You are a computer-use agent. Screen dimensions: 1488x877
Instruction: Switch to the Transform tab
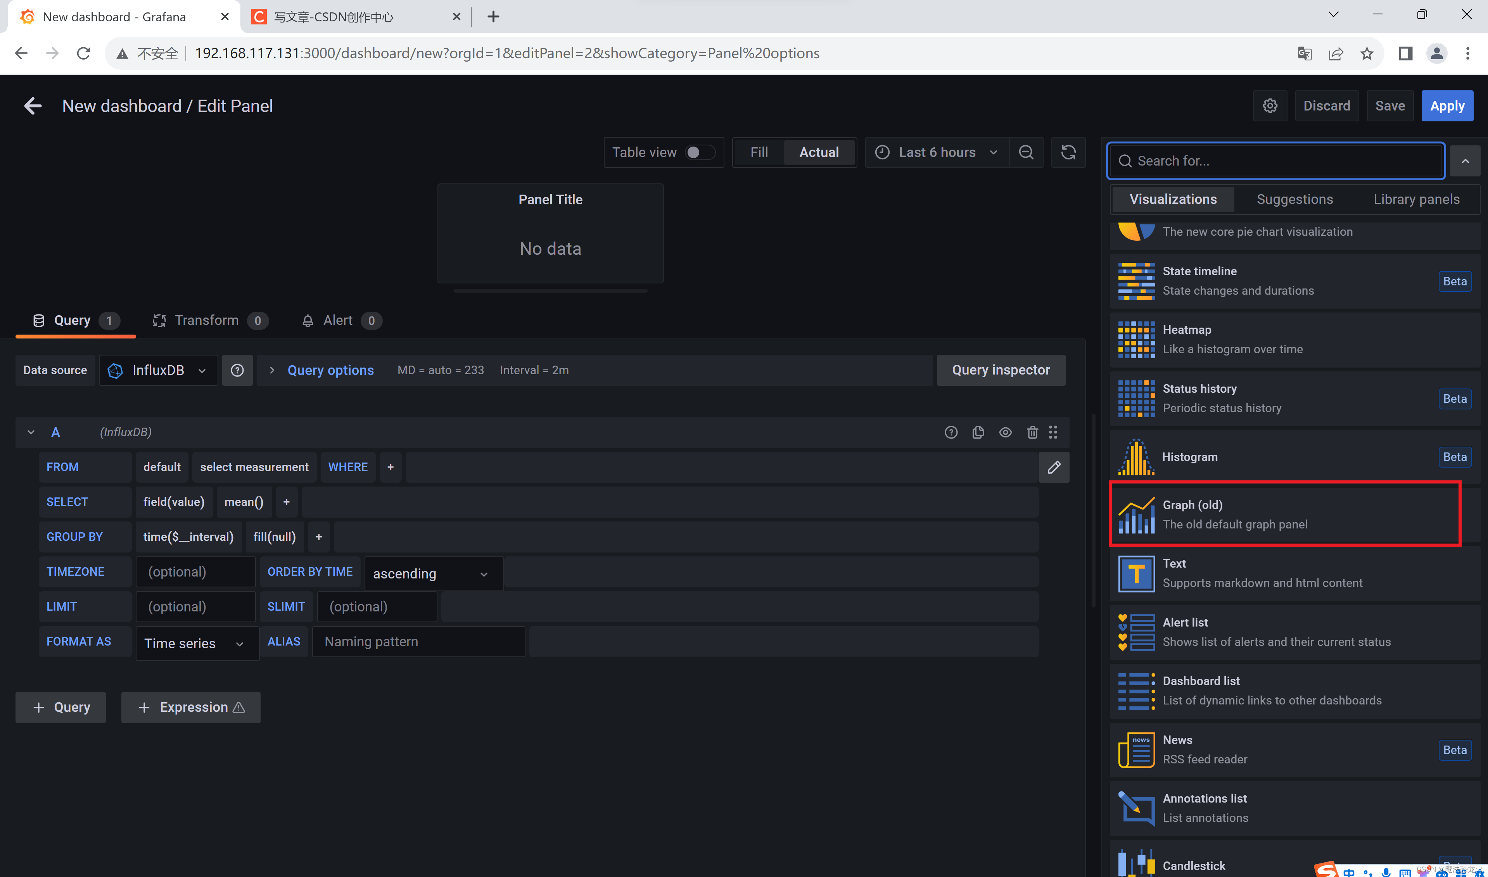pos(207,320)
